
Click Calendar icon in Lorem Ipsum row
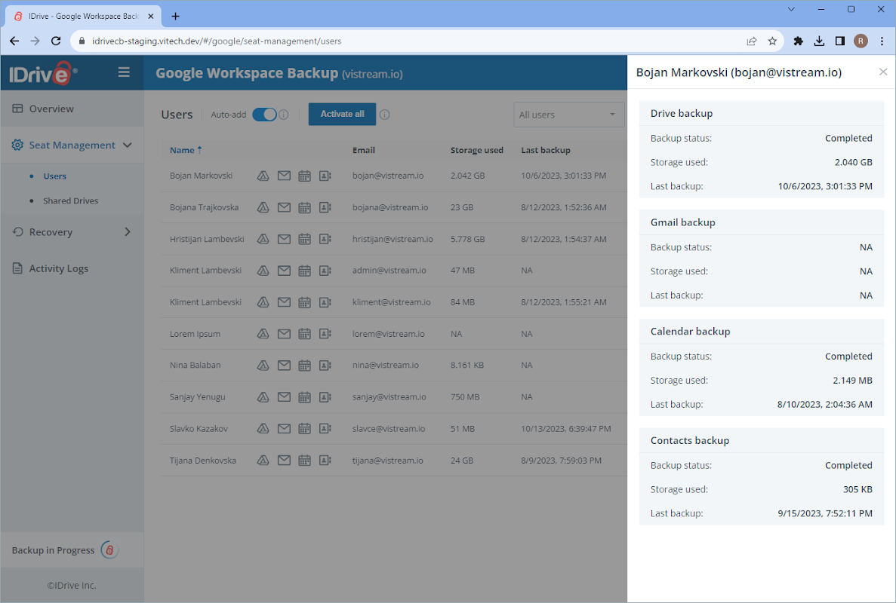pyautogui.click(x=304, y=334)
